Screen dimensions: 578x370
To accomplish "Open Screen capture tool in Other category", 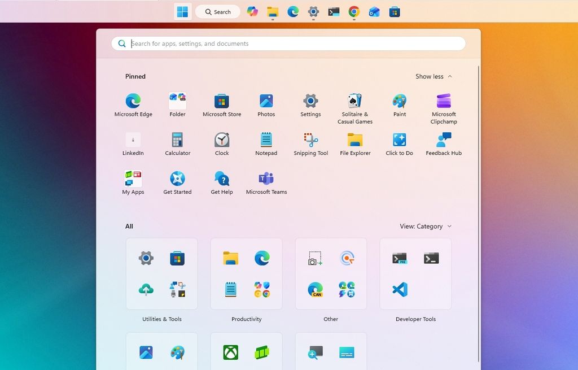I will 316,258.
